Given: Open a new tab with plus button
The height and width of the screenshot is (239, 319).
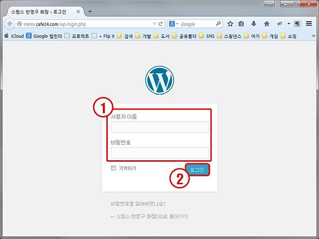Looking at the screenshot, I should click(90, 11).
